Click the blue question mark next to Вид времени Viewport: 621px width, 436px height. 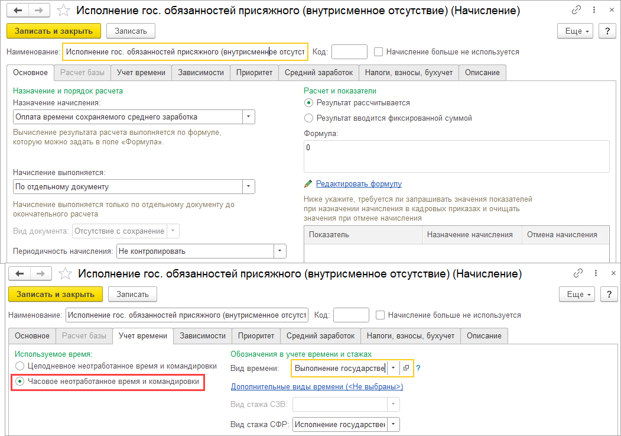418,368
